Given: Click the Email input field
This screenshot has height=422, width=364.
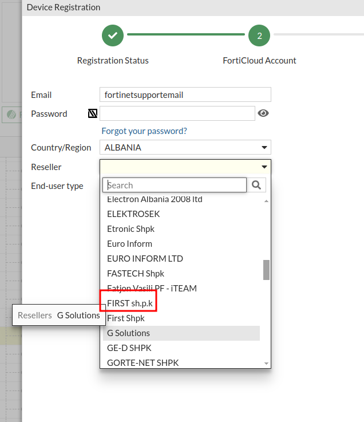Looking at the screenshot, I should (185, 94).
